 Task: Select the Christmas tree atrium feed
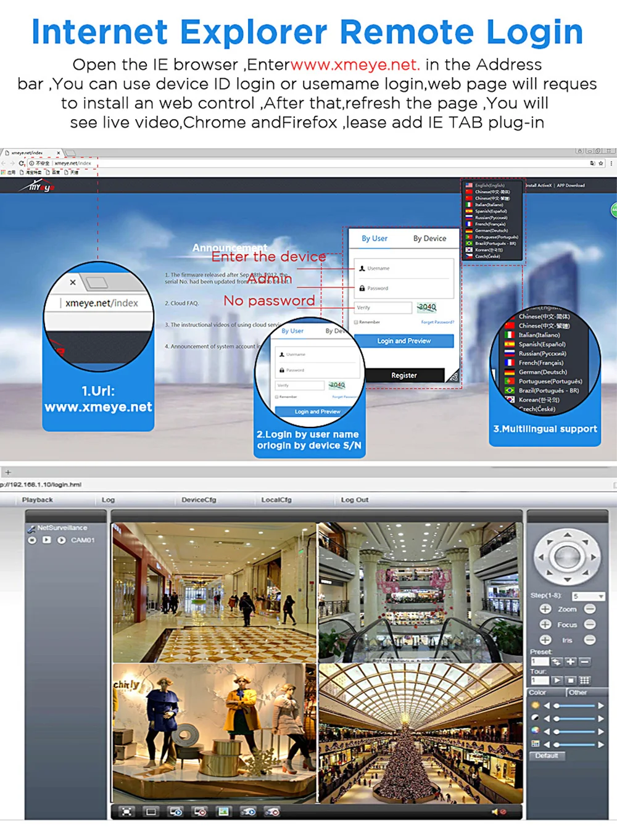pos(420,733)
